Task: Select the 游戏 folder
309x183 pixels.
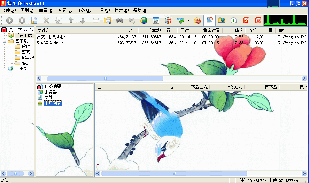Action: coord(26,52)
